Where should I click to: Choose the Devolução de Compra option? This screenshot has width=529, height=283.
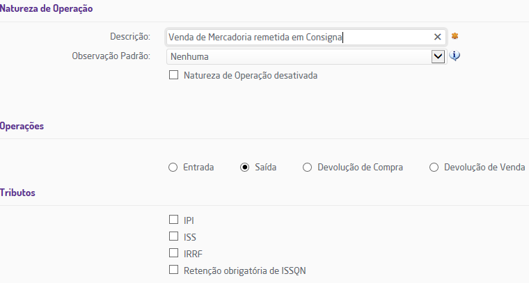308,167
